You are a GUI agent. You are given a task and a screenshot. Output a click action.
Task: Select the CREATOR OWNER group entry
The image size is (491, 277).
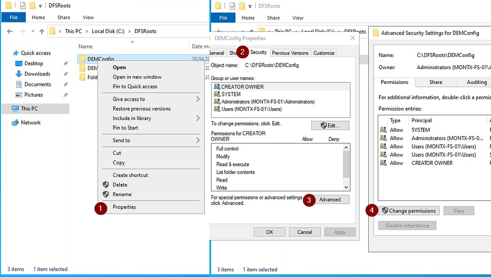coord(242,87)
